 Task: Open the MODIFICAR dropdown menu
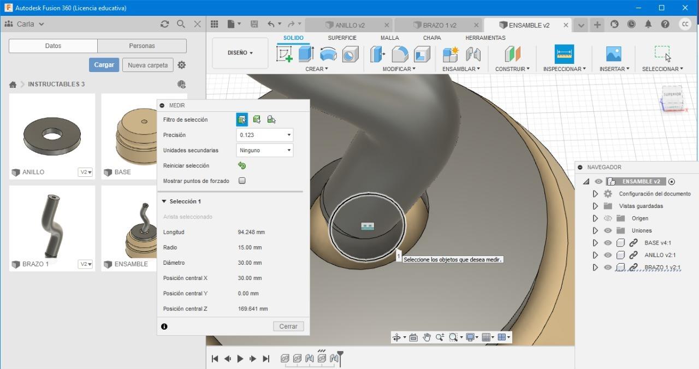(399, 69)
